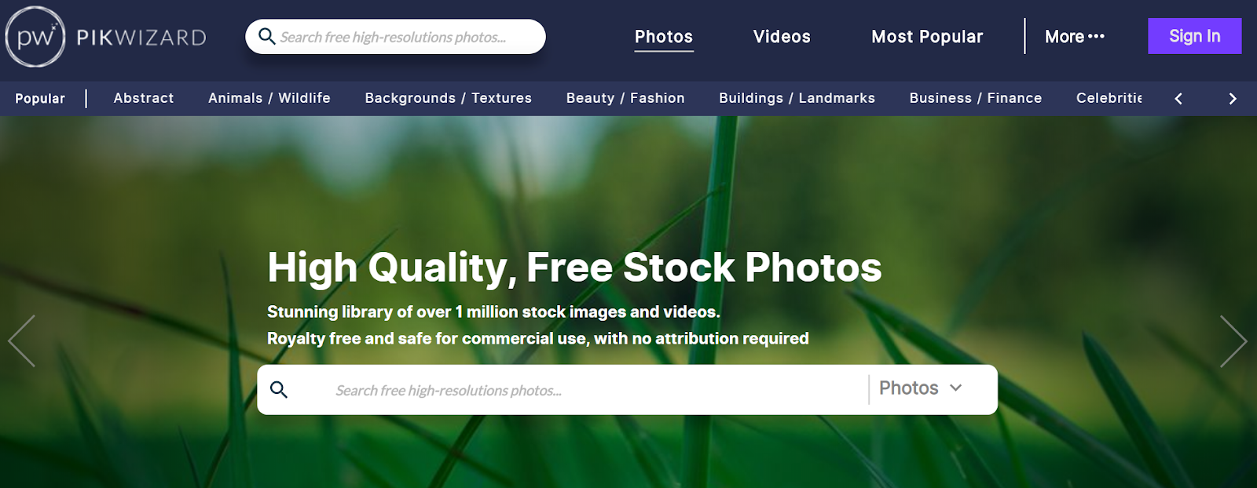Move category bar right with chevron
This screenshot has width=1257, height=488.
point(1232,98)
